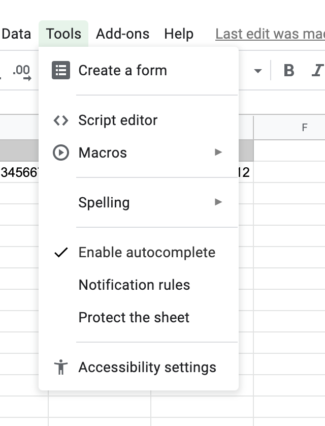Click the Macros play-circle icon
This screenshot has height=426, width=325.
(x=61, y=153)
